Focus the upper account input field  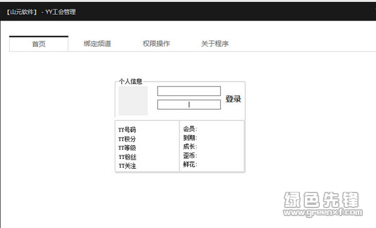pyautogui.click(x=189, y=91)
